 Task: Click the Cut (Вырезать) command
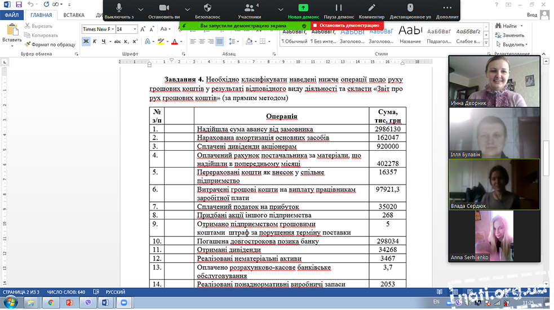pyautogui.click(x=38, y=26)
